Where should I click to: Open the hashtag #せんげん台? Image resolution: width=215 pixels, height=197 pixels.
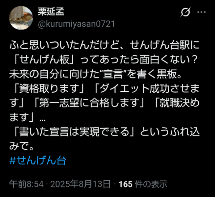[x=38, y=160]
